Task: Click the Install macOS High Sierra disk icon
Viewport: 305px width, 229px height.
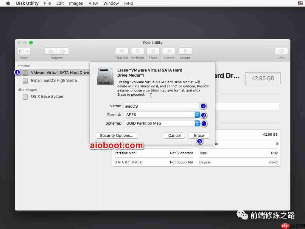Action: point(25,81)
